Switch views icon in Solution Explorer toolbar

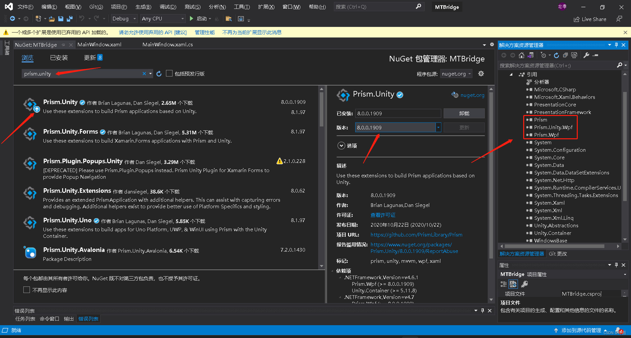[530, 55]
